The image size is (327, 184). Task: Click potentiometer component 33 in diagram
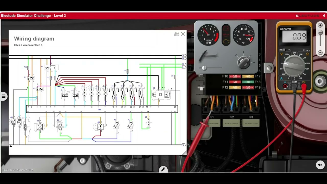click(61, 126)
